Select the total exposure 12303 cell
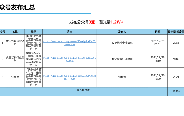184x116 pixels. pyautogui.click(x=176, y=91)
